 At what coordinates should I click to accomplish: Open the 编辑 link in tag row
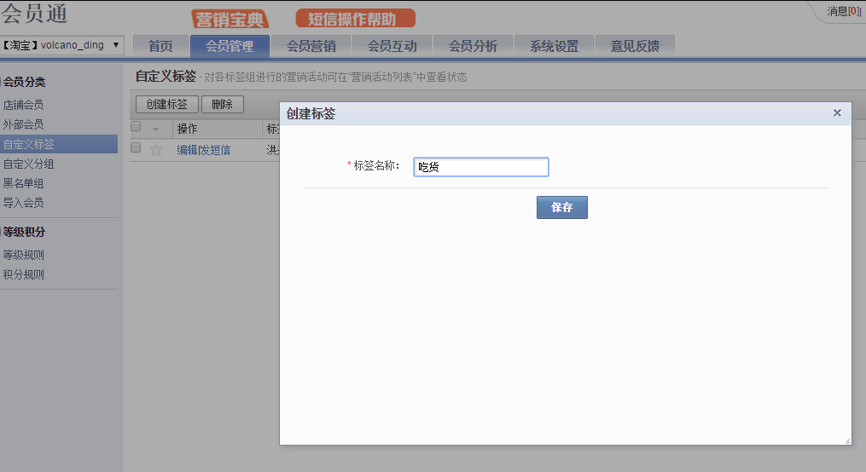pyautogui.click(x=186, y=150)
